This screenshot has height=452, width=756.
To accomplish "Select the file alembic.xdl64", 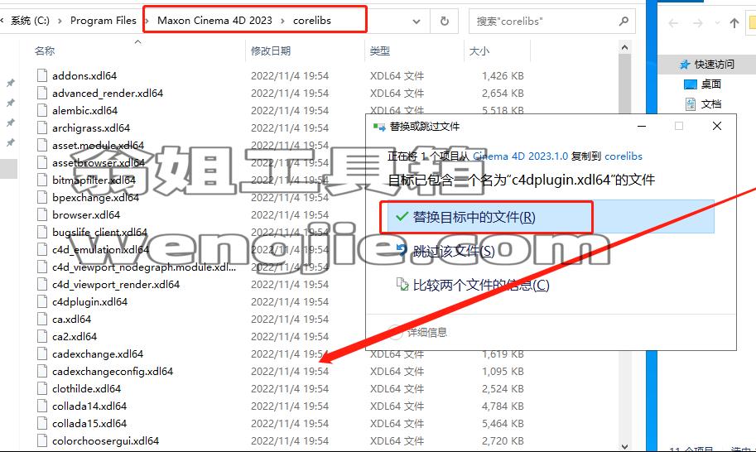I will tap(84, 110).
